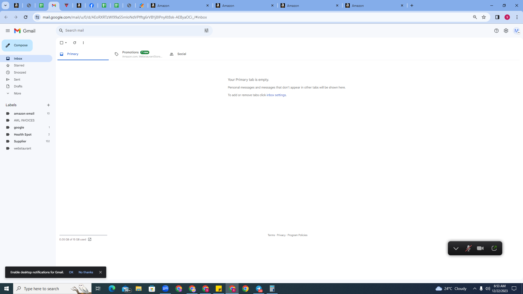Open the Sent folder
Image resolution: width=523 pixels, height=294 pixels.
pyautogui.click(x=26, y=80)
